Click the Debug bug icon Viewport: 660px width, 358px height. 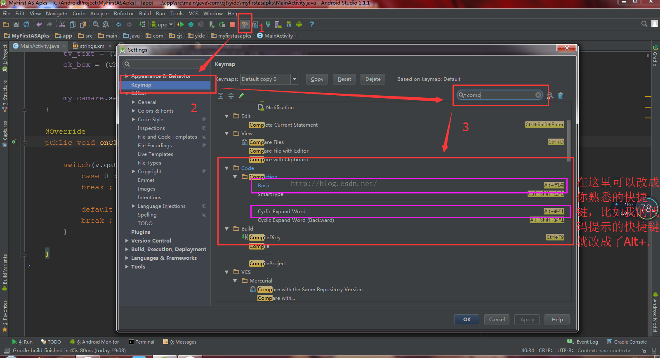(x=191, y=24)
